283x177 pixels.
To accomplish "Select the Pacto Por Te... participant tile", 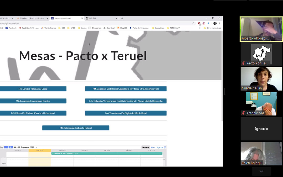I will pyautogui.click(x=261, y=54).
